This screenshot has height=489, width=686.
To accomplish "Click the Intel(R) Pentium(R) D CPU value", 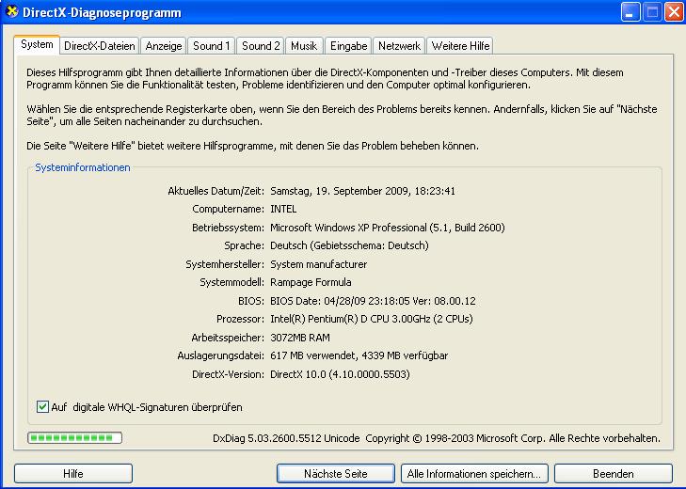I will coord(372,319).
